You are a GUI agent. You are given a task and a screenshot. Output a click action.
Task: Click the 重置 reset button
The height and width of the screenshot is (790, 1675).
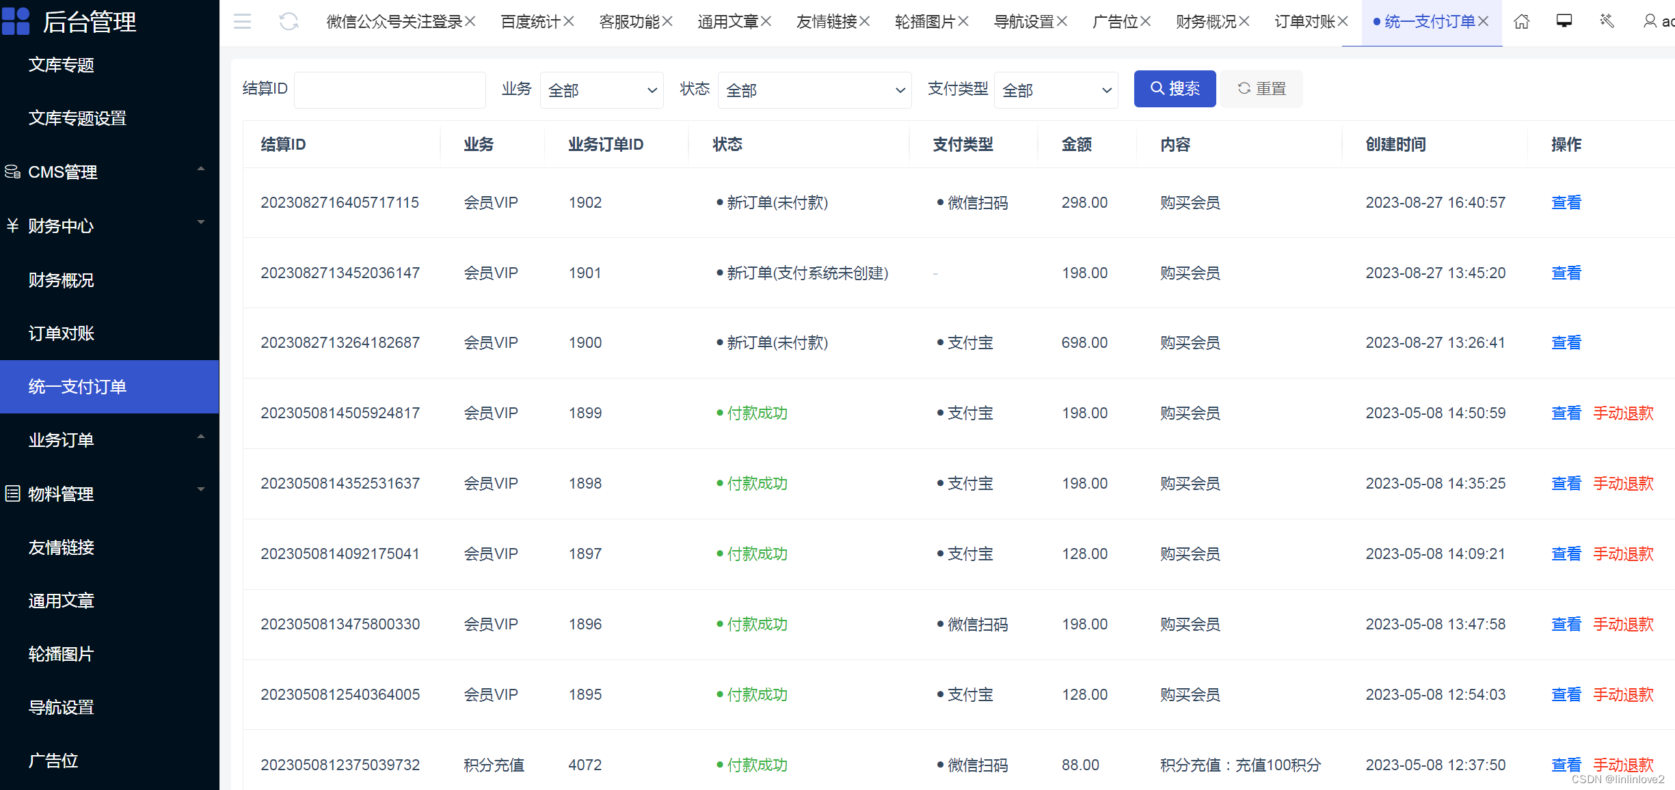point(1261,89)
